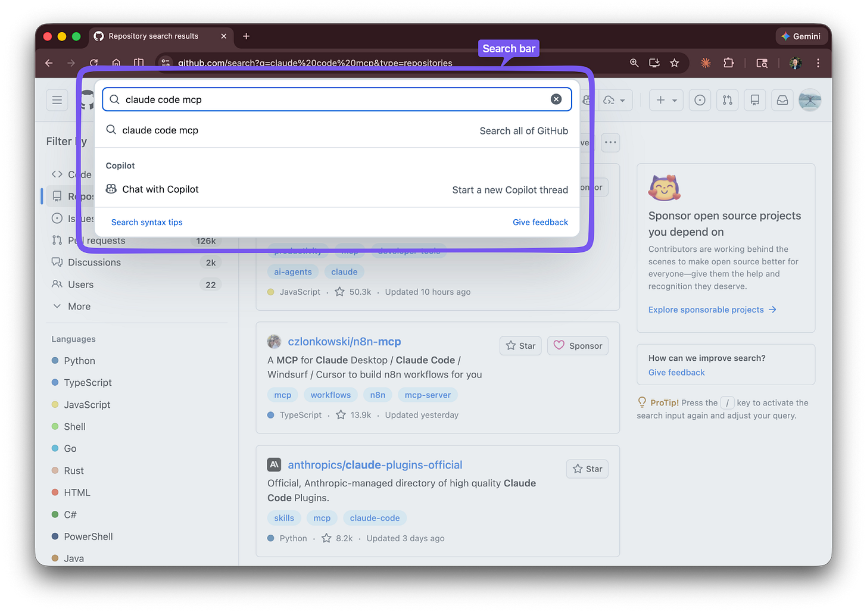Open the user profile avatar menu
The width and height of the screenshot is (867, 612).
pos(810,100)
